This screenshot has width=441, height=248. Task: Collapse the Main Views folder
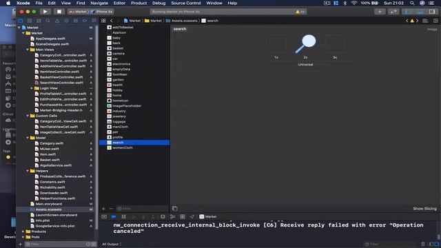point(28,50)
